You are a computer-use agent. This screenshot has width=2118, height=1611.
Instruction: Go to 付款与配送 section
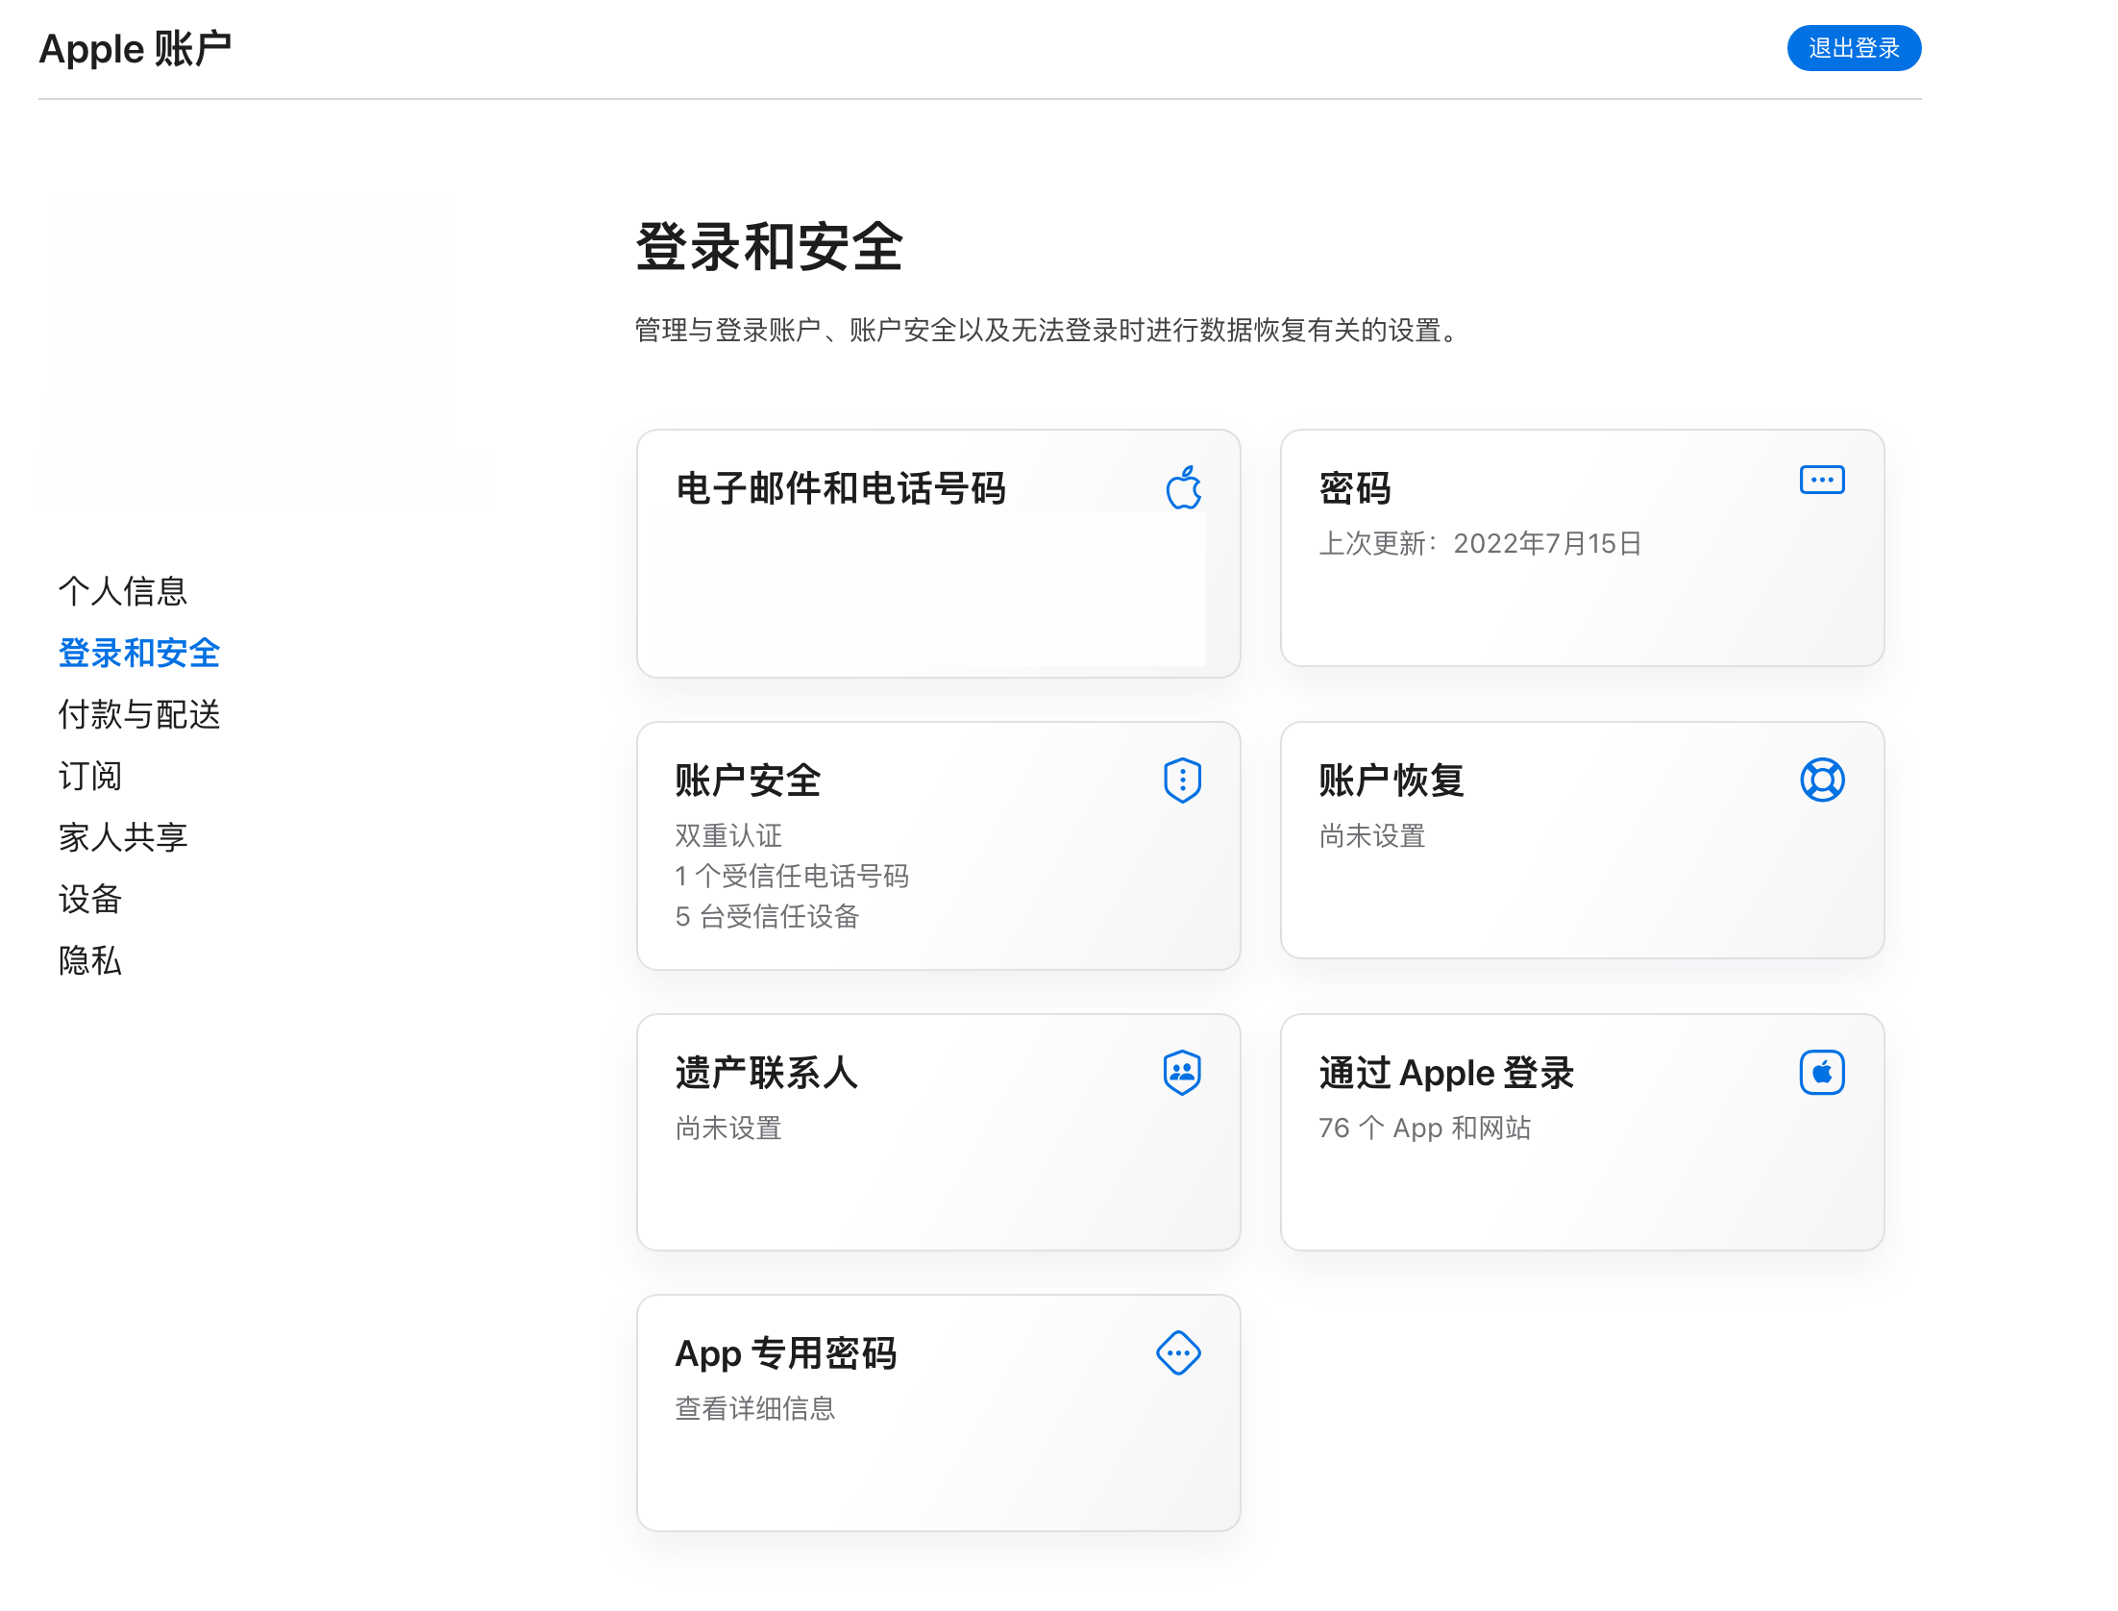coord(139,714)
